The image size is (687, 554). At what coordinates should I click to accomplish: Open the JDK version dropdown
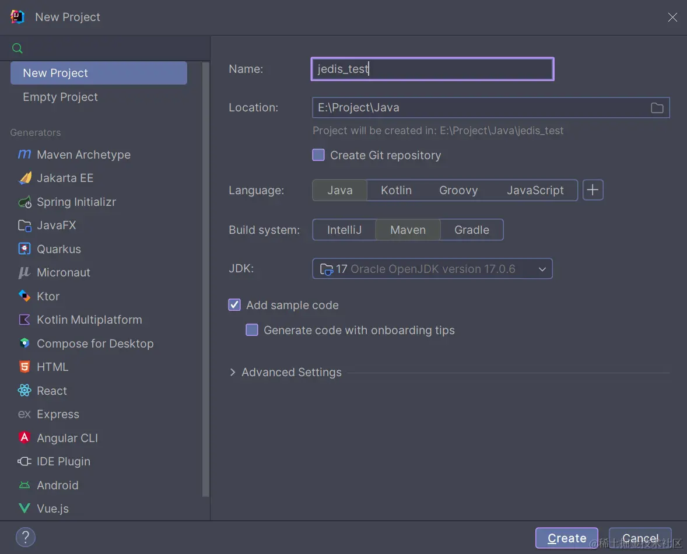(432, 269)
